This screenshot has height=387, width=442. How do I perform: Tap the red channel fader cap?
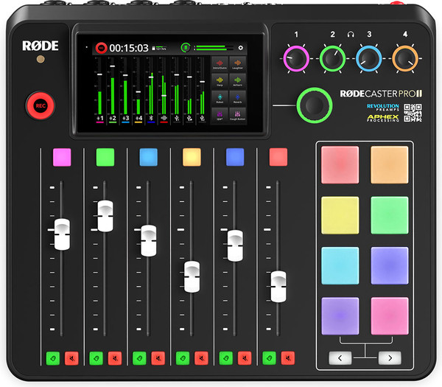tap(278, 287)
